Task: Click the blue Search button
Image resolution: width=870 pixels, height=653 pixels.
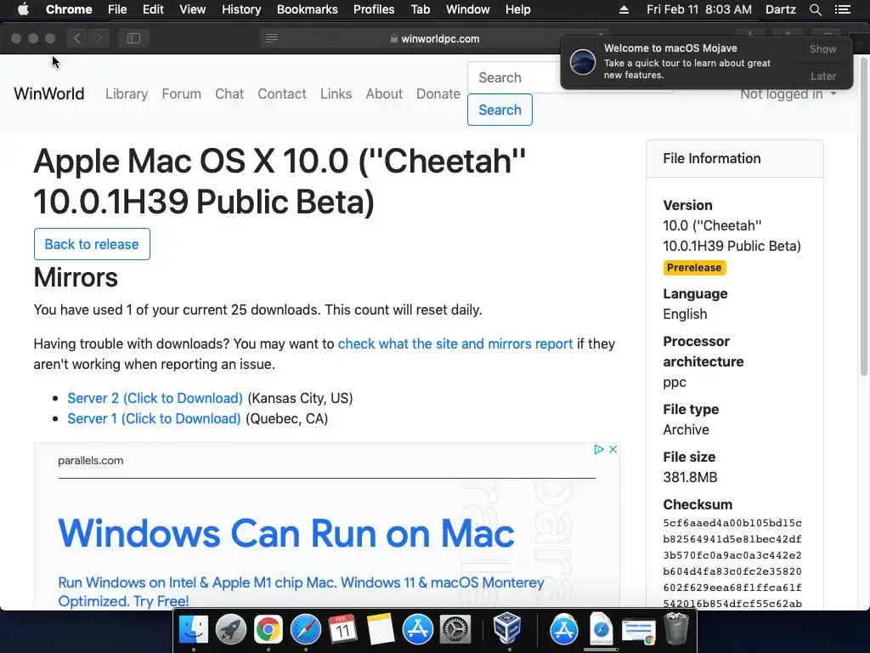Action: tap(500, 110)
